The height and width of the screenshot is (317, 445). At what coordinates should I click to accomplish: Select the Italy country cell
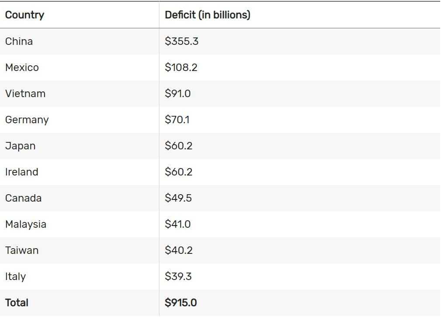[15, 277]
